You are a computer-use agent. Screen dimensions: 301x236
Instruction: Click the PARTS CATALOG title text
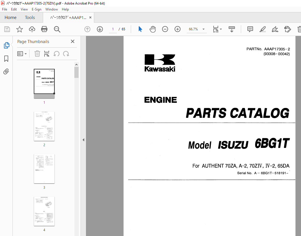(237, 113)
